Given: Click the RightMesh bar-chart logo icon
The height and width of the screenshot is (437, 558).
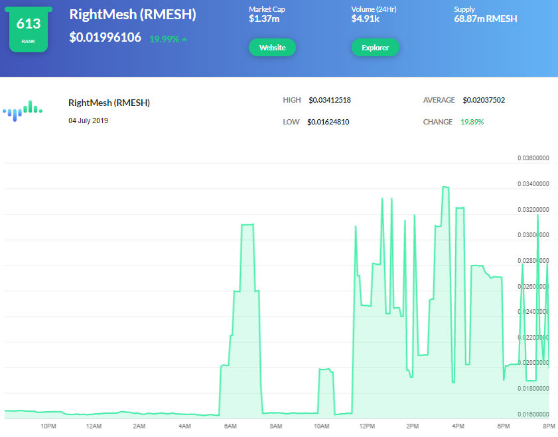Looking at the screenshot, I should (23, 111).
